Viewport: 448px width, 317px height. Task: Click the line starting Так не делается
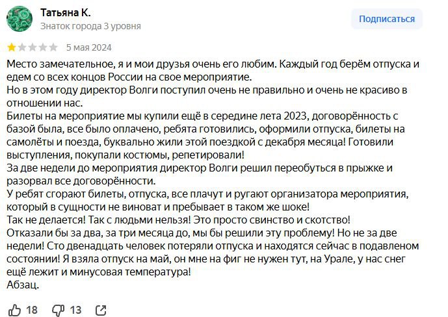coord(178,220)
